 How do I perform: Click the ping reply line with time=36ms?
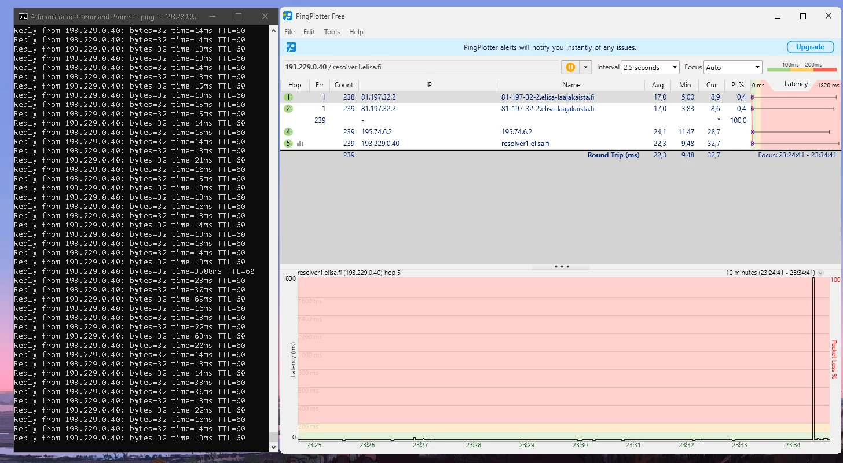tap(129, 392)
